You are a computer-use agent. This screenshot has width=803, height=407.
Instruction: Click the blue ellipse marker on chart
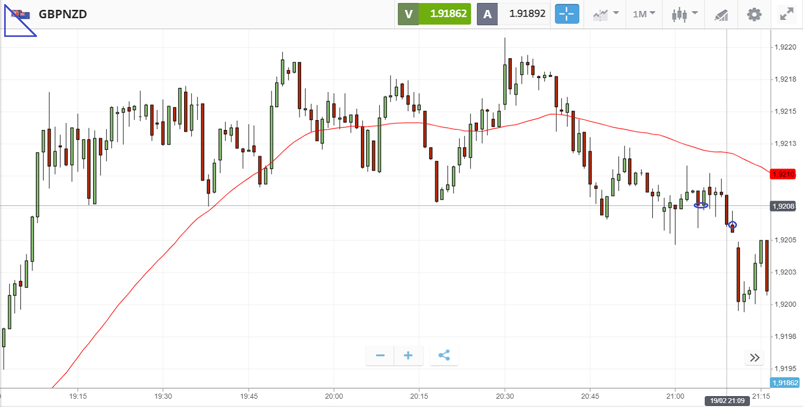pyautogui.click(x=701, y=206)
